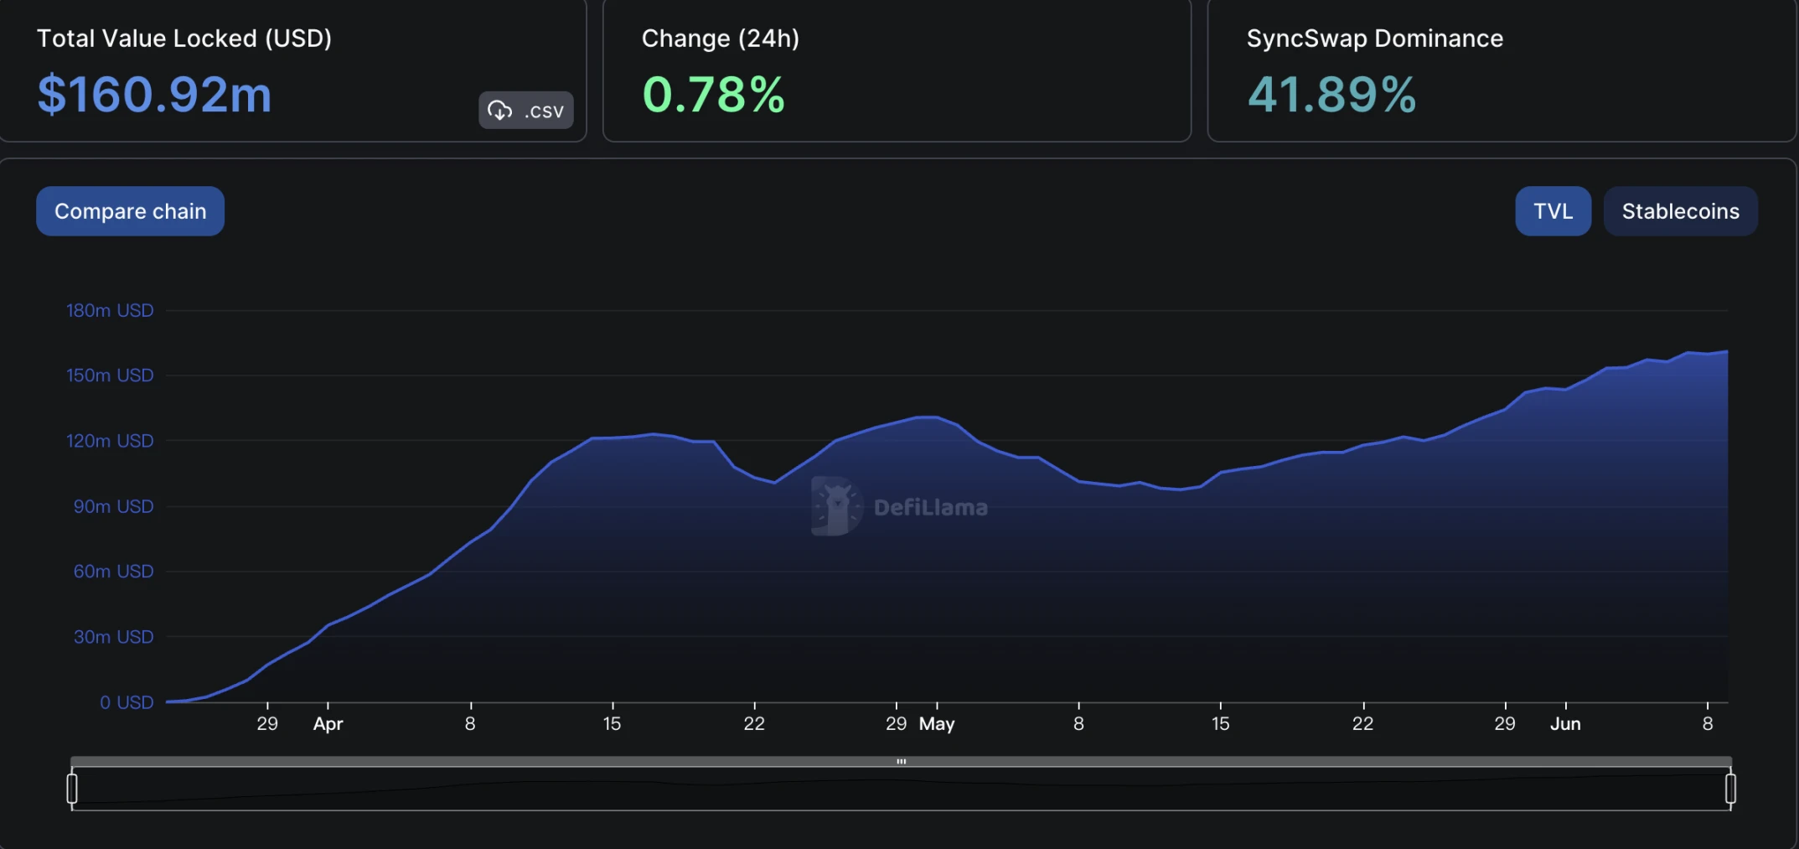Image resolution: width=1799 pixels, height=849 pixels.
Task: Click the range selector mini chart preview
Action: [x=901, y=789]
